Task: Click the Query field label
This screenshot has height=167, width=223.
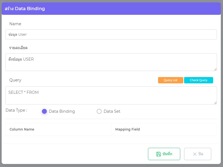Action: click(15, 80)
